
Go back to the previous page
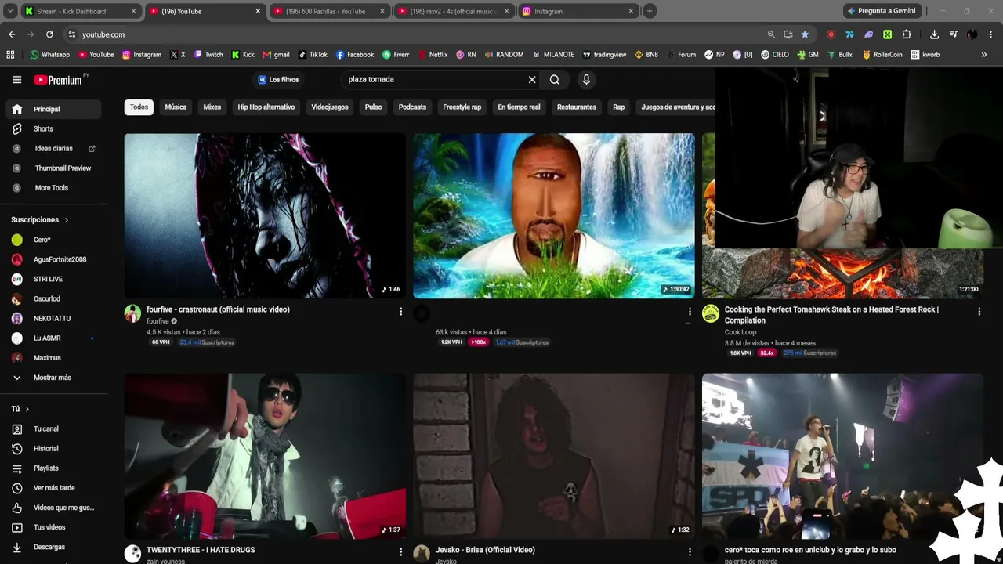pyautogui.click(x=12, y=34)
